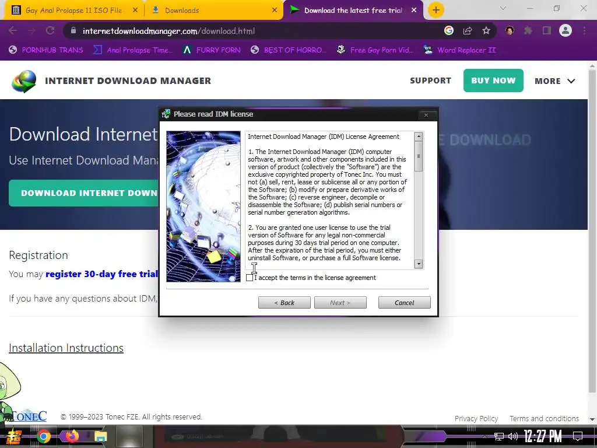Open Chrome from the taskbar
The image size is (597, 448).
[x=43, y=436]
